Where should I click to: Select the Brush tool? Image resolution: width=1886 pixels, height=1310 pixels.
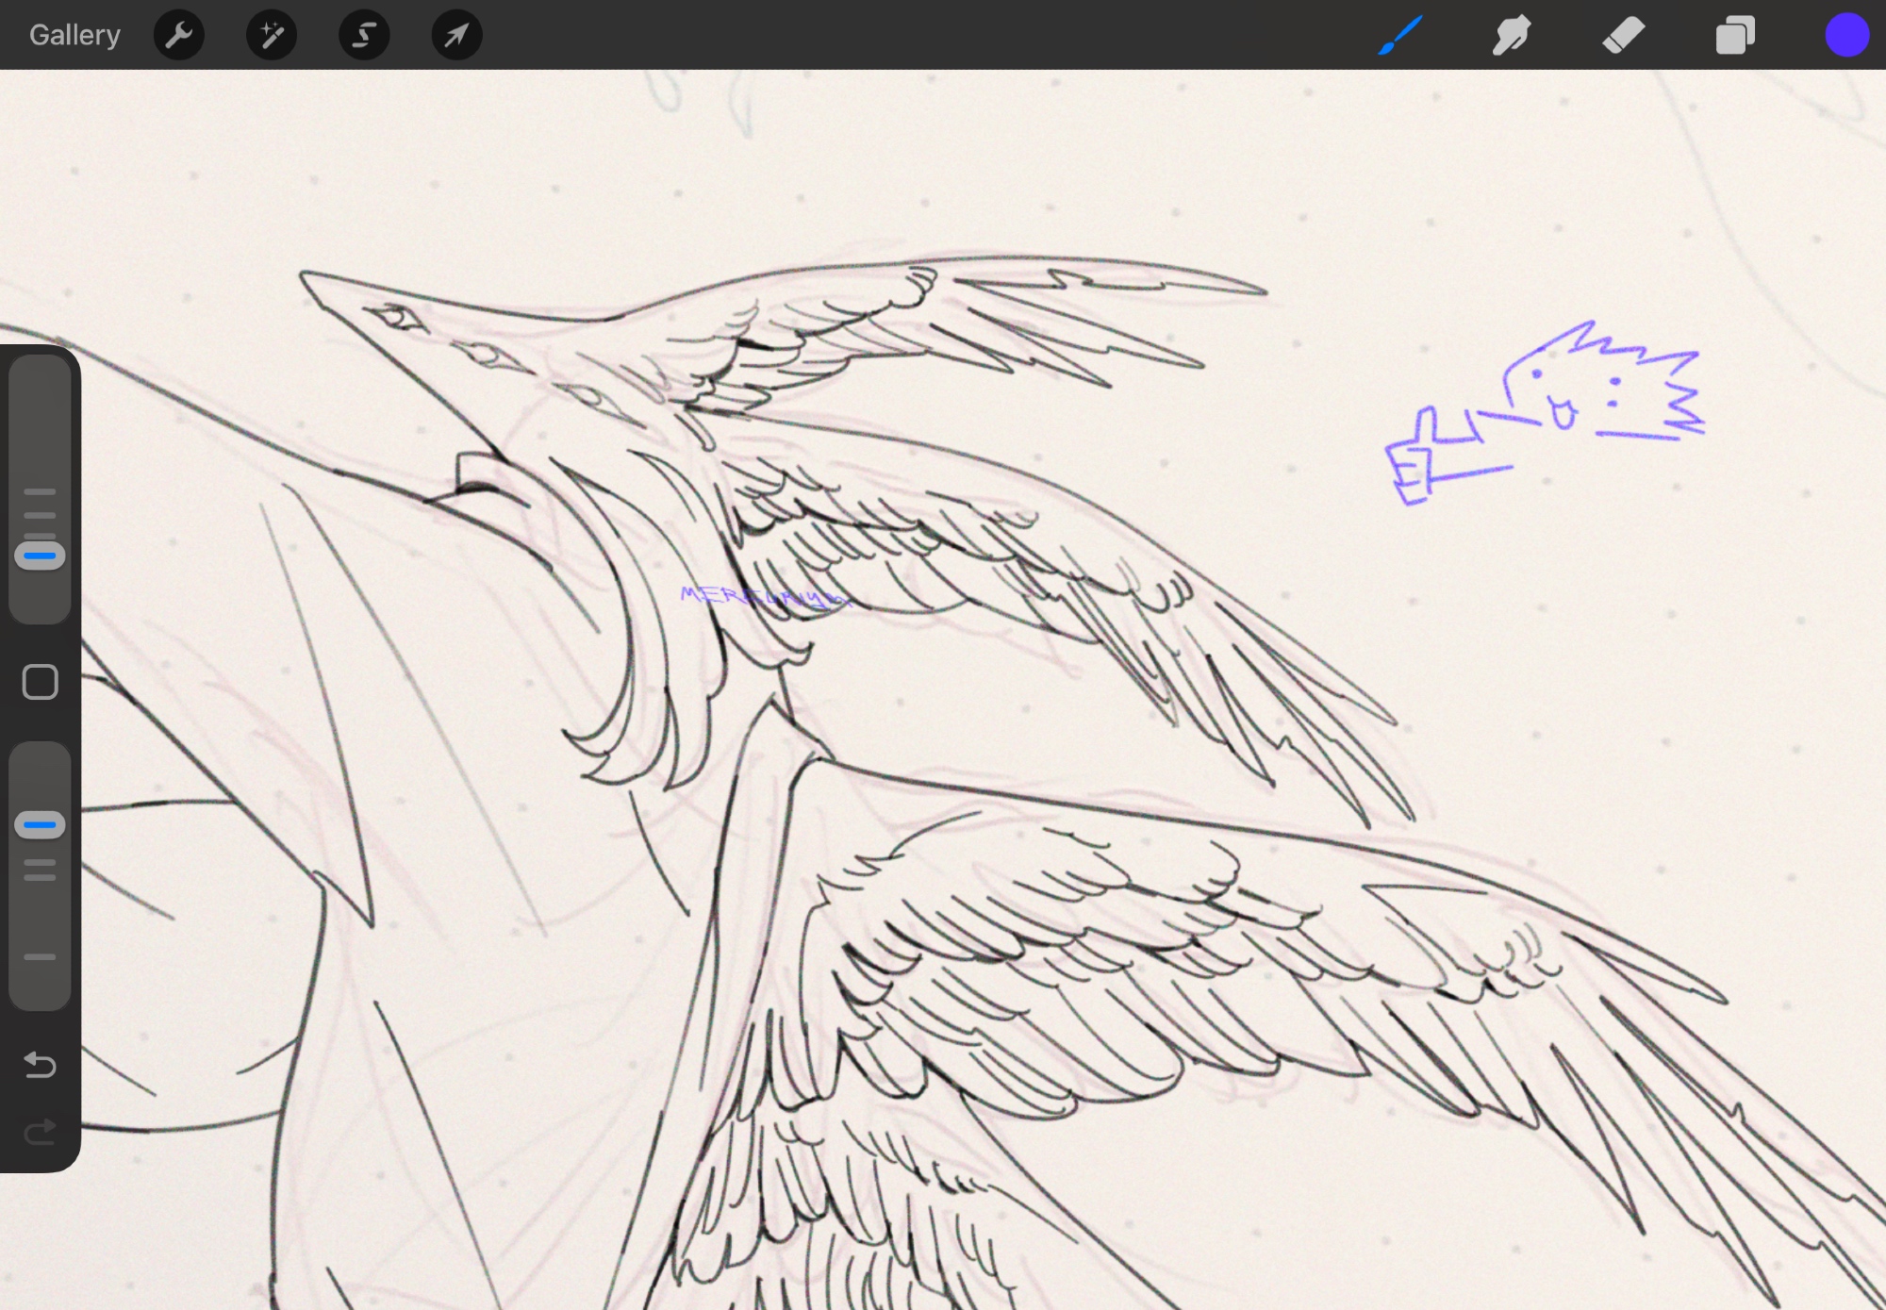(x=1399, y=35)
